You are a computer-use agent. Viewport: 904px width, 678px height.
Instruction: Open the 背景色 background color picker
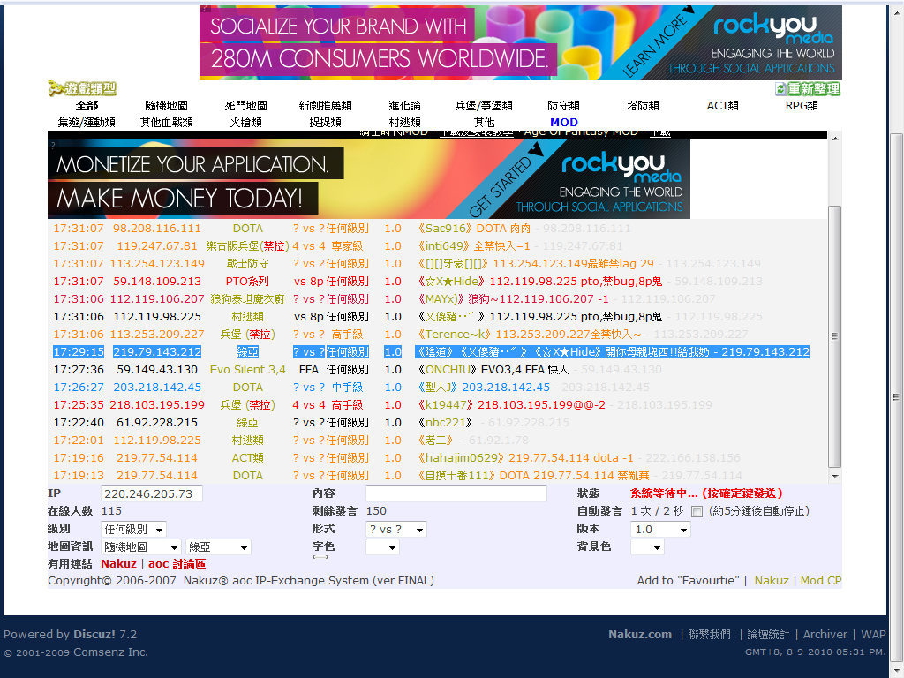coord(646,547)
